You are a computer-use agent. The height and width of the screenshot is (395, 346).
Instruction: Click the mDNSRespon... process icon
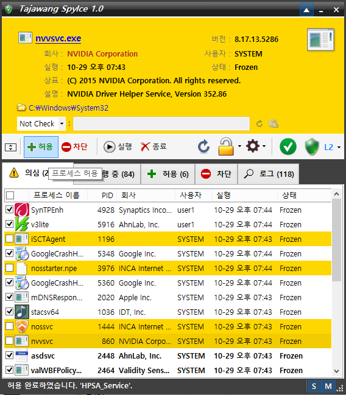(22, 297)
